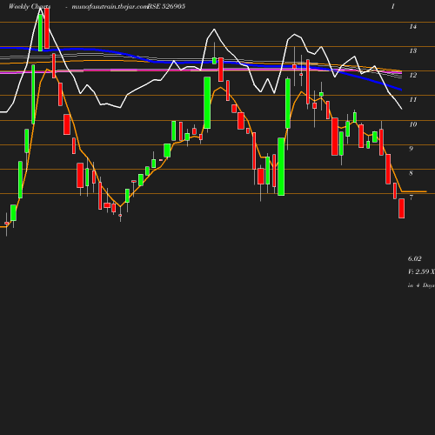Click the 'V: 2.59 X' volume text
This screenshot has width=435, height=435.
pyautogui.click(x=421, y=271)
